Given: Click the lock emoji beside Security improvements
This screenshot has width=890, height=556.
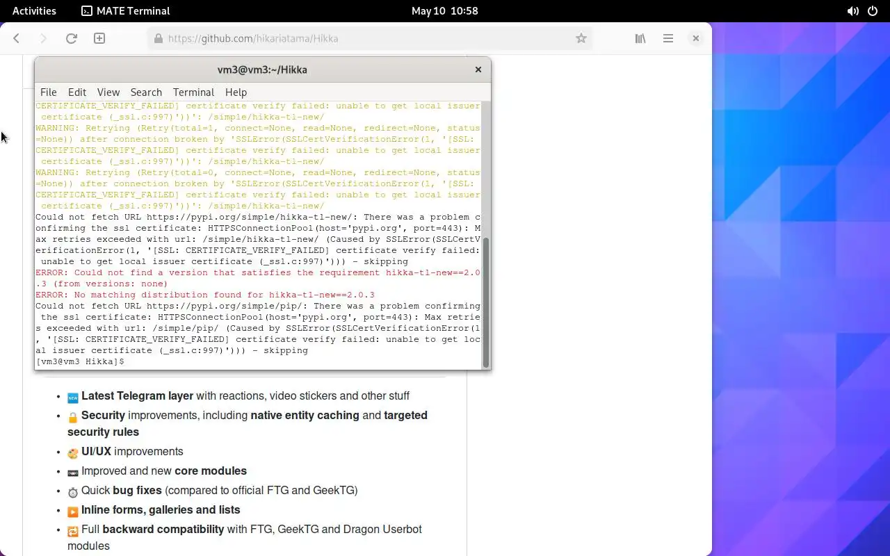Looking at the screenshot, I should pos(73,417).
